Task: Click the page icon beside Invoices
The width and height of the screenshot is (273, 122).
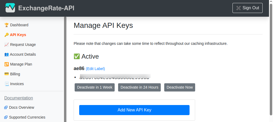Action: [7, 84]
